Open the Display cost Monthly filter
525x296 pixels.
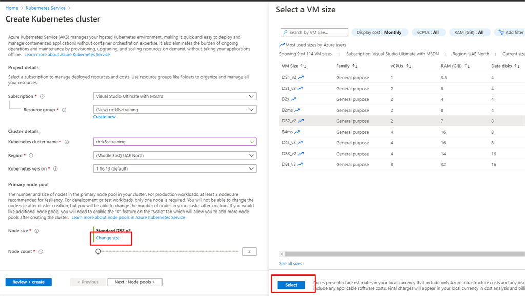pyautogui.click(x=379, y=32)
